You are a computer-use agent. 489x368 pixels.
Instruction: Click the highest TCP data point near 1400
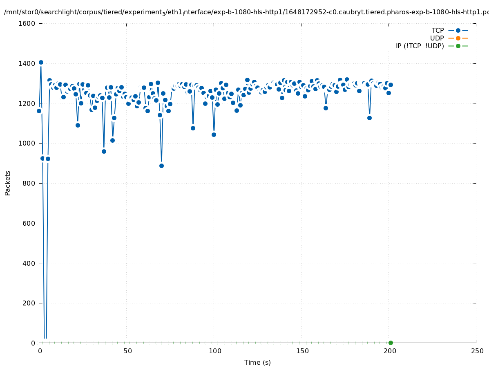pyautogui.click(x=41, y=62)
